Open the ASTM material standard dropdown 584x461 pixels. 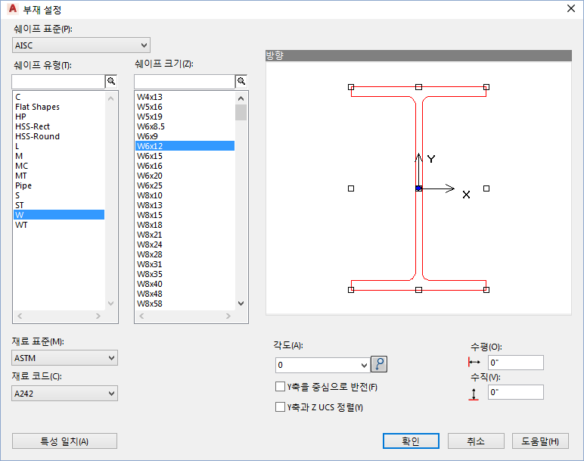pos(65,358)
